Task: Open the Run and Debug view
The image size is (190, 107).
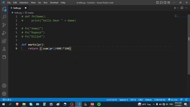Action: pos(4,33)
